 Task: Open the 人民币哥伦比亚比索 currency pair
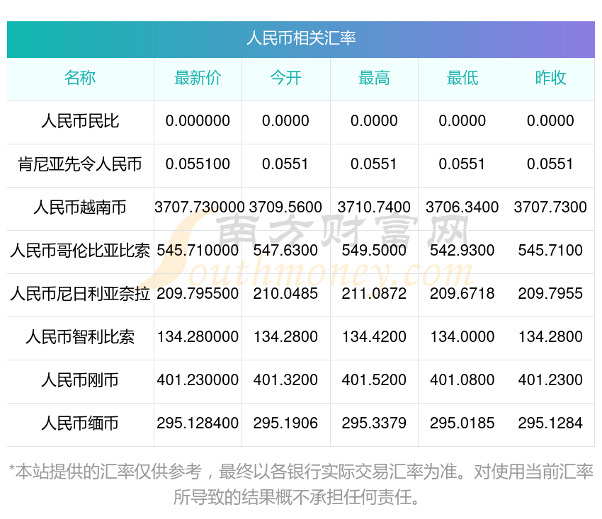point(80,251)
